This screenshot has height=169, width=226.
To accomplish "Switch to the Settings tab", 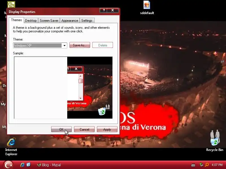I will [87, 21].
